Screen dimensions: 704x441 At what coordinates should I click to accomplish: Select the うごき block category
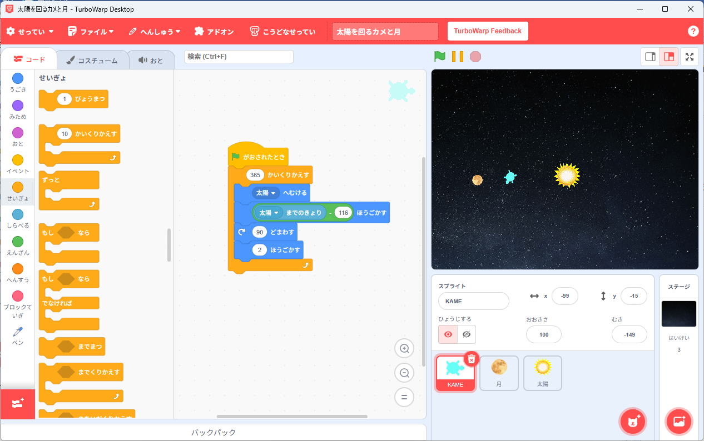(x=18, y=83)
